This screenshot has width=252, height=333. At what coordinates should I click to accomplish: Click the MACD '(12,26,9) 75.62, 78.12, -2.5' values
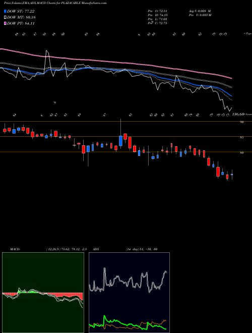(66, 249)
